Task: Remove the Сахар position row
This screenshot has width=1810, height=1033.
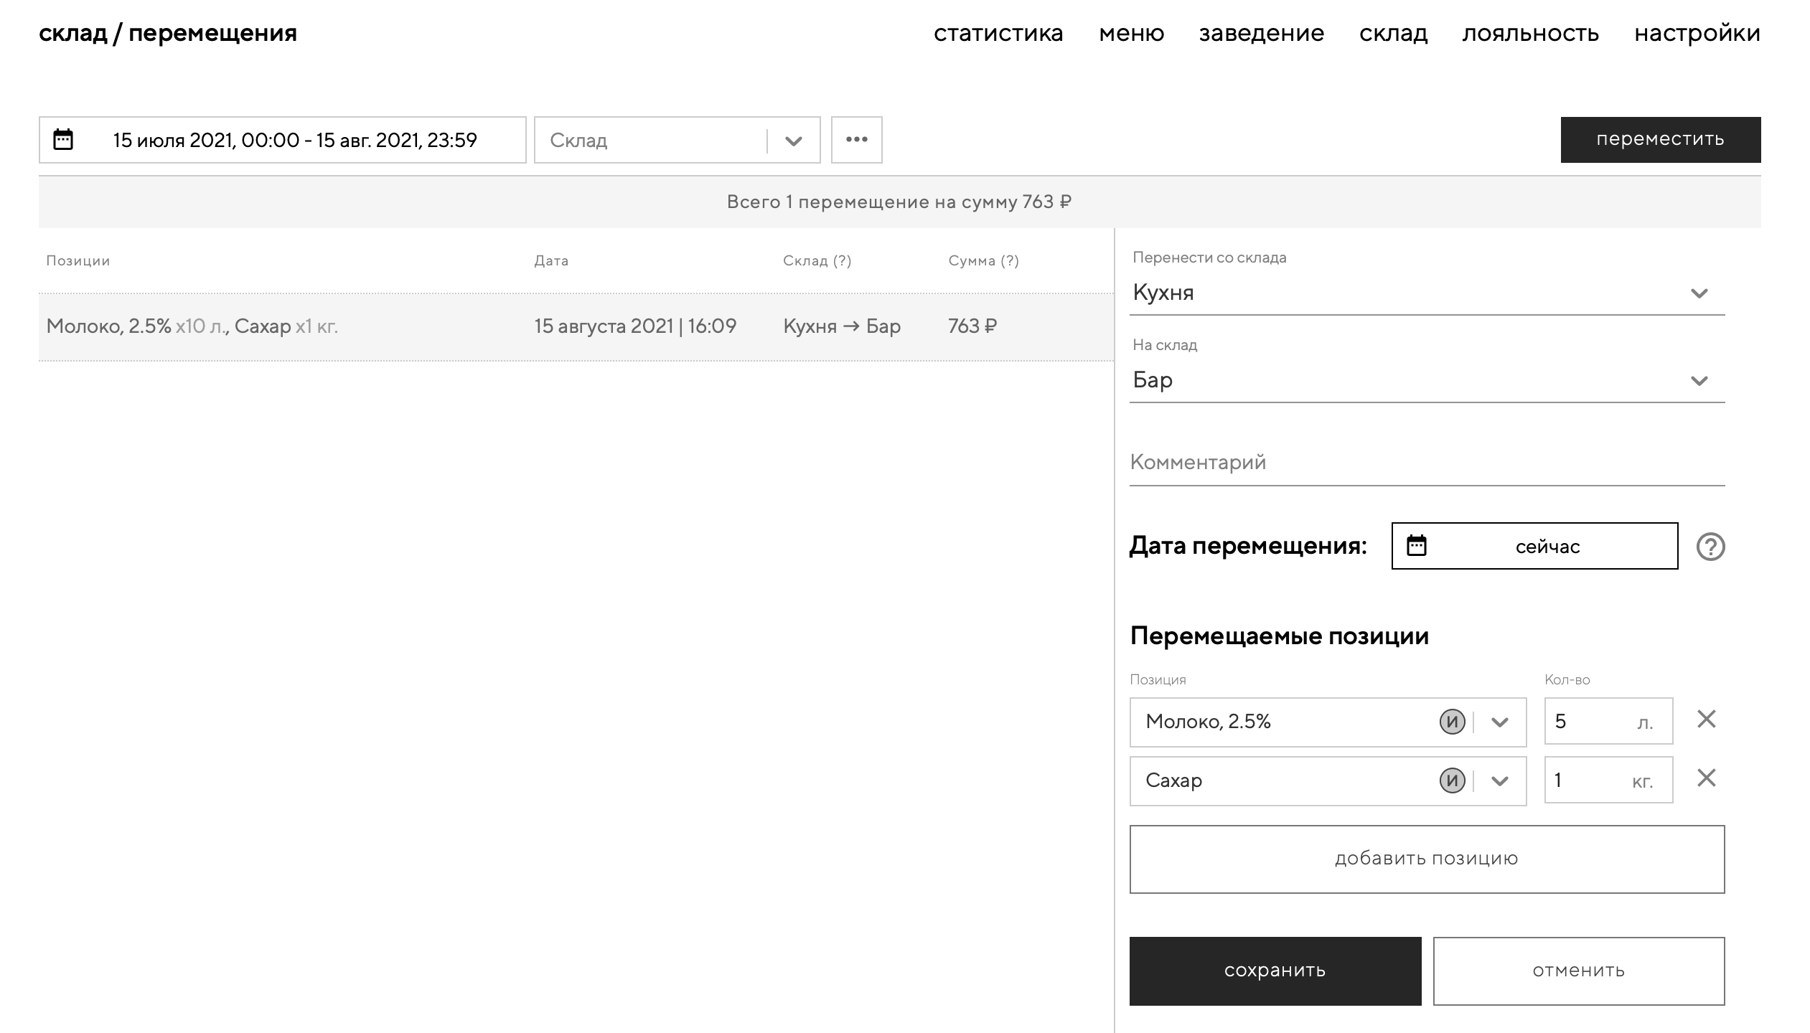Action: click(1706, 778)
